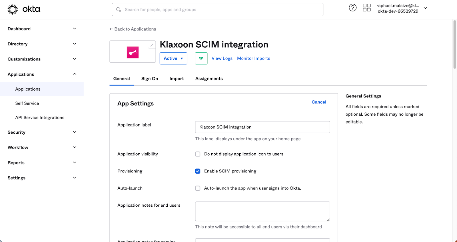Screen dimensions: 457x242
Task: Check Do not display application icon
Action: click(x=198, y=154)
